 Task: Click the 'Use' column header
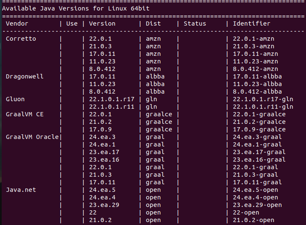(x=72, y=24)
